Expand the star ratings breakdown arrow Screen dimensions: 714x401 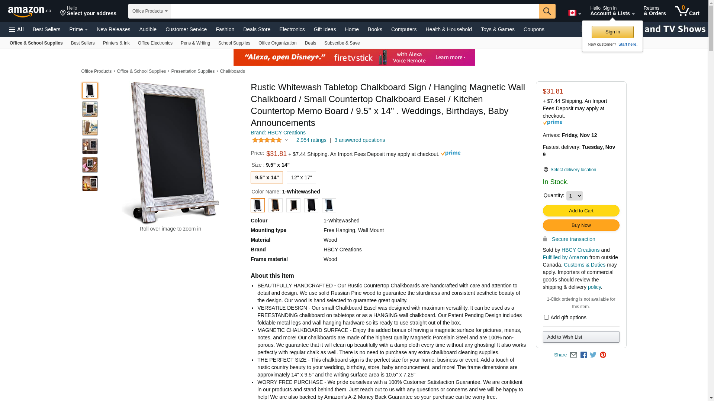[286, 140]
